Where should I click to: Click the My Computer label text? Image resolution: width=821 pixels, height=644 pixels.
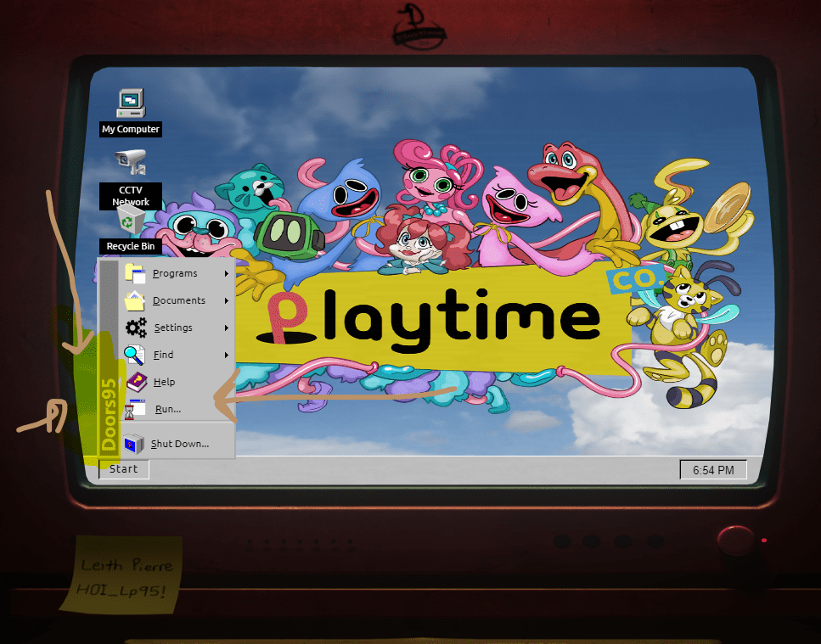131,129
